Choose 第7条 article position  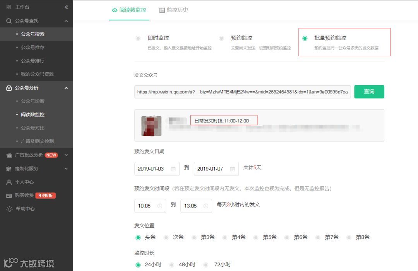[318, 237]
